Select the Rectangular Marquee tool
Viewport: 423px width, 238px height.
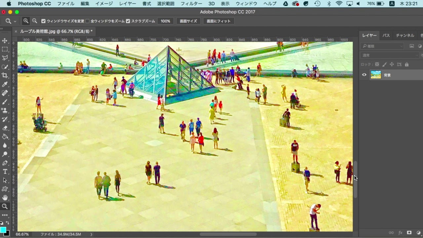click(5, 49)
